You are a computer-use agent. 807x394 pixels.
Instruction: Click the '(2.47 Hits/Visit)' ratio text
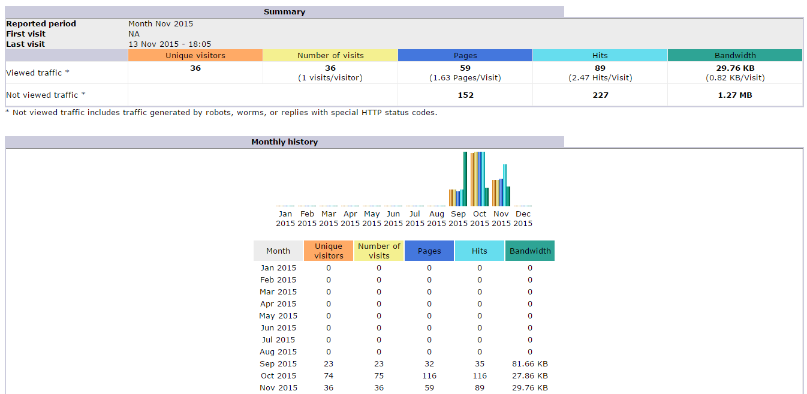(x=600, y=78)
